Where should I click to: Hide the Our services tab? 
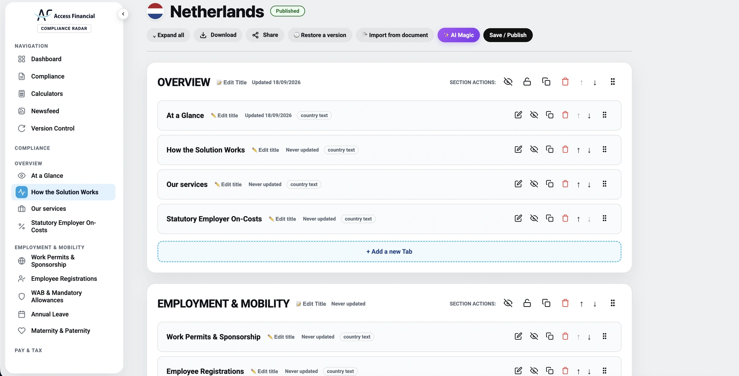(534, 184)
